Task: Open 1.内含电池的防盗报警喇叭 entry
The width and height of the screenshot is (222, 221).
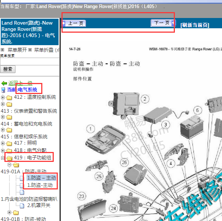Action: (x=29, y=199)
